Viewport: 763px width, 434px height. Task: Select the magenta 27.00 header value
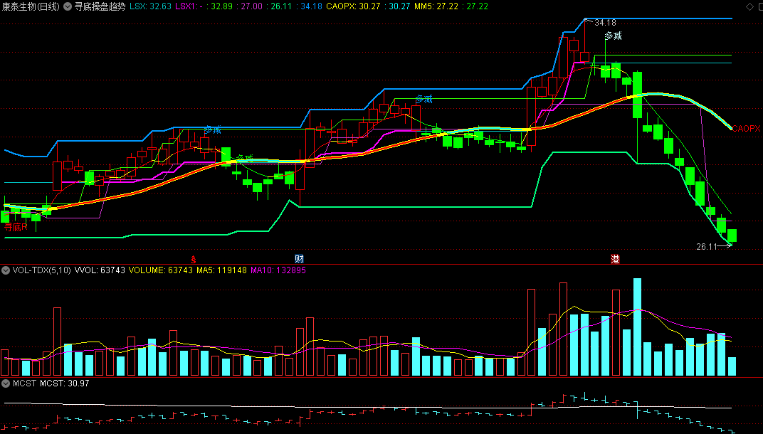tap(251, 6)
